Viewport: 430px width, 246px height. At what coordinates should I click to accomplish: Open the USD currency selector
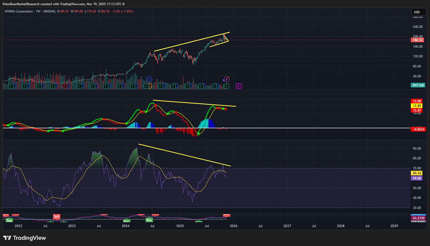(x=418, y=12)
